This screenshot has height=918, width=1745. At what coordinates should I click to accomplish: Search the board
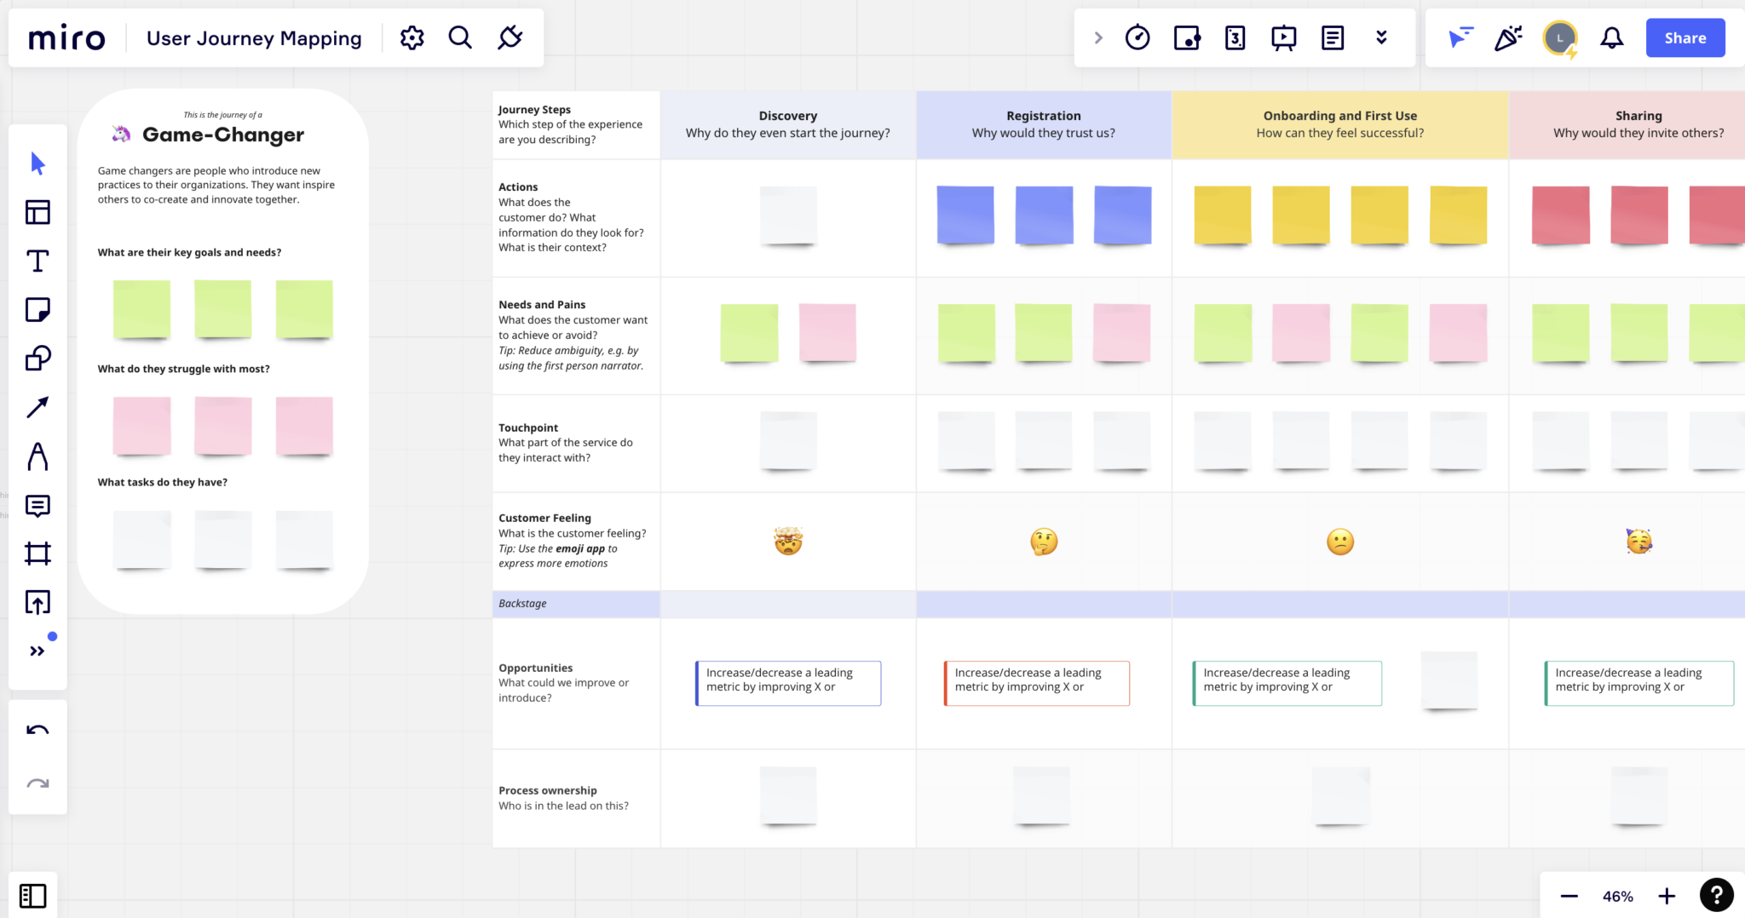tap(460, 37)
